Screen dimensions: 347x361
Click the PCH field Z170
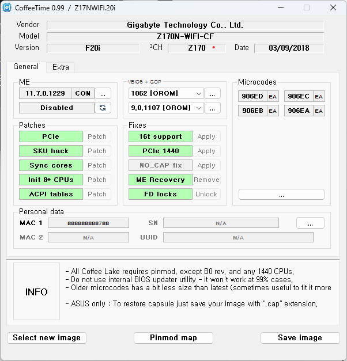[x=197, y=48]
